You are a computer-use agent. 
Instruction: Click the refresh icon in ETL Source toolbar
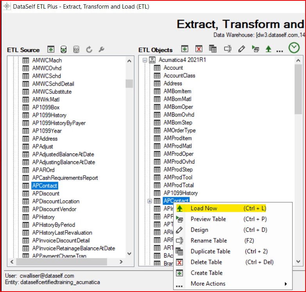pos(89,49)
